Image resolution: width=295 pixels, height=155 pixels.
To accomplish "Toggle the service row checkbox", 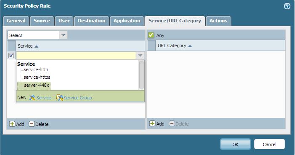I will tap(11, 55).
